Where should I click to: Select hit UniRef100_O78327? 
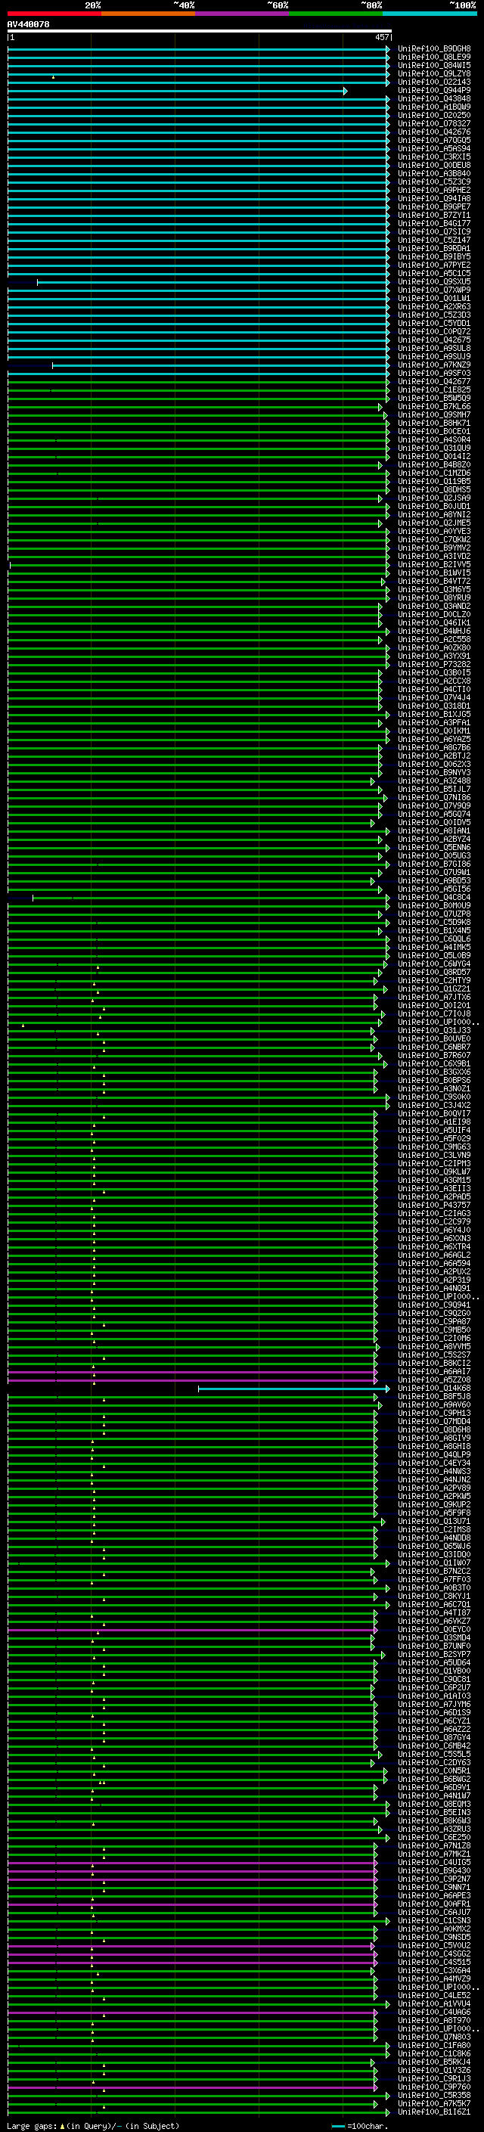(x=433, y=123)
